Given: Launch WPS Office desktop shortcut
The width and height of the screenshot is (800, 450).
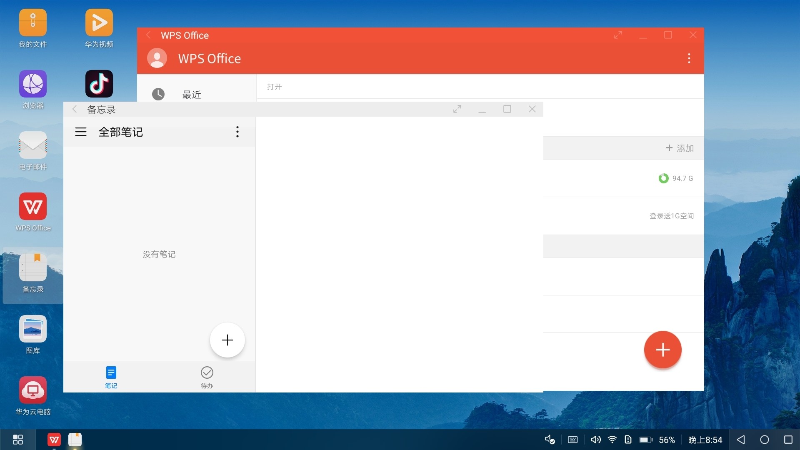Looking at the screenshot, I should tap(32, 212).
